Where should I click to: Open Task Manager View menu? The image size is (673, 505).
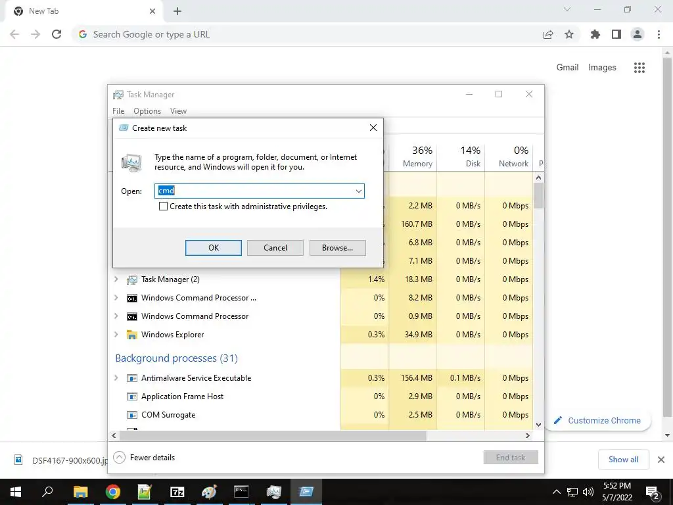click(178, 110)
